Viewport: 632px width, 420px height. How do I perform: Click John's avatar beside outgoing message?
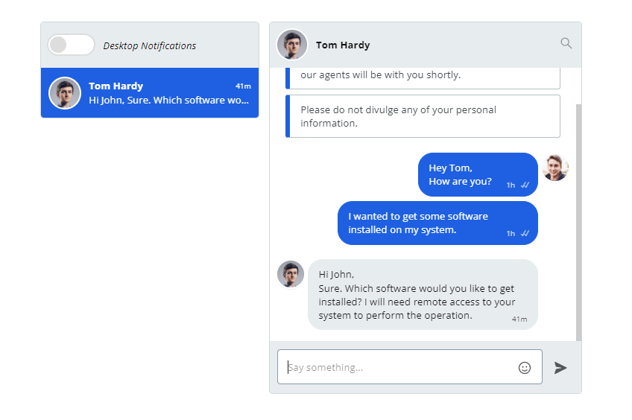click(555, 168)
